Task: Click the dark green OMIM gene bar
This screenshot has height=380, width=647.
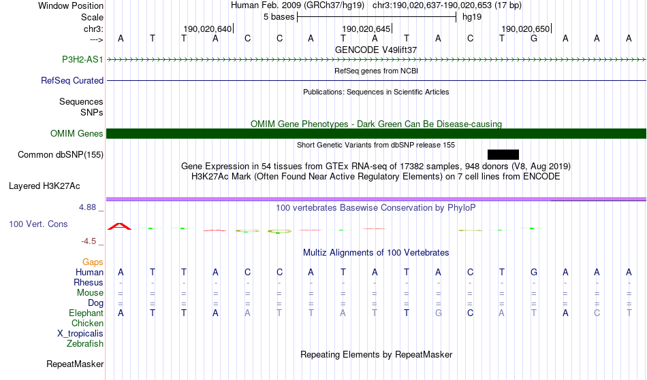Action: 376,133
